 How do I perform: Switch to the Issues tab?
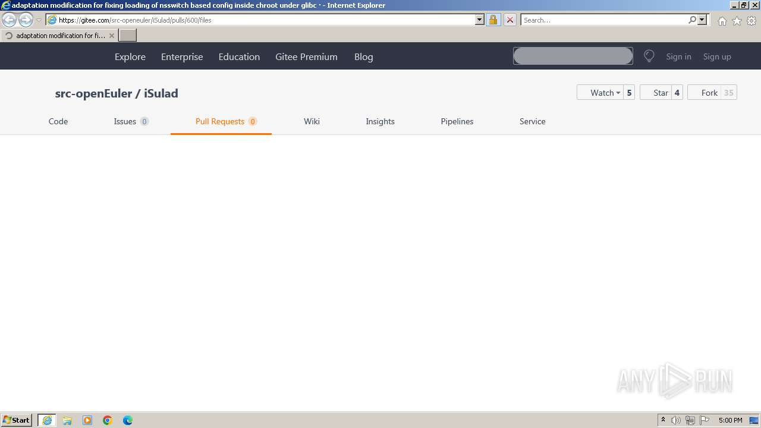pyautogui.click(x=131, y=121)
